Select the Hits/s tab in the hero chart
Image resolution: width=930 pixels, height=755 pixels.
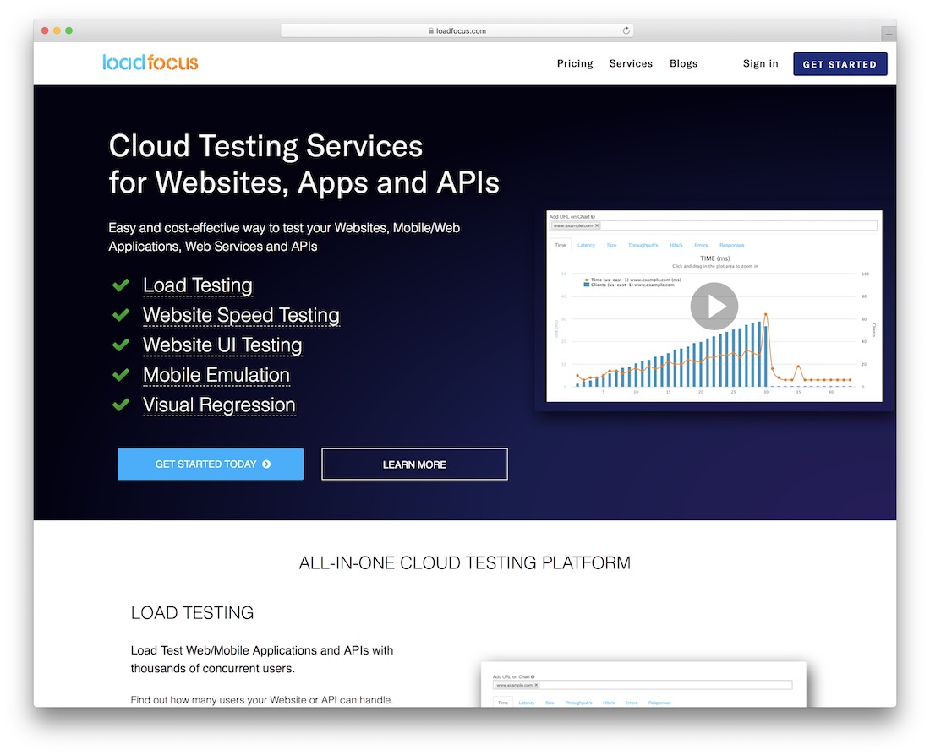[x=676, y=245]
